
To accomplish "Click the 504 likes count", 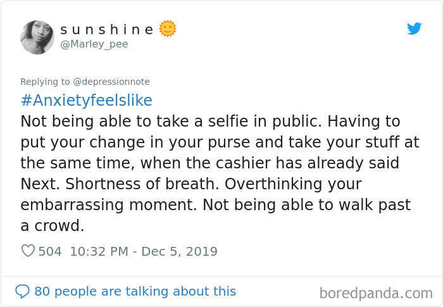I will pos(50,251).
